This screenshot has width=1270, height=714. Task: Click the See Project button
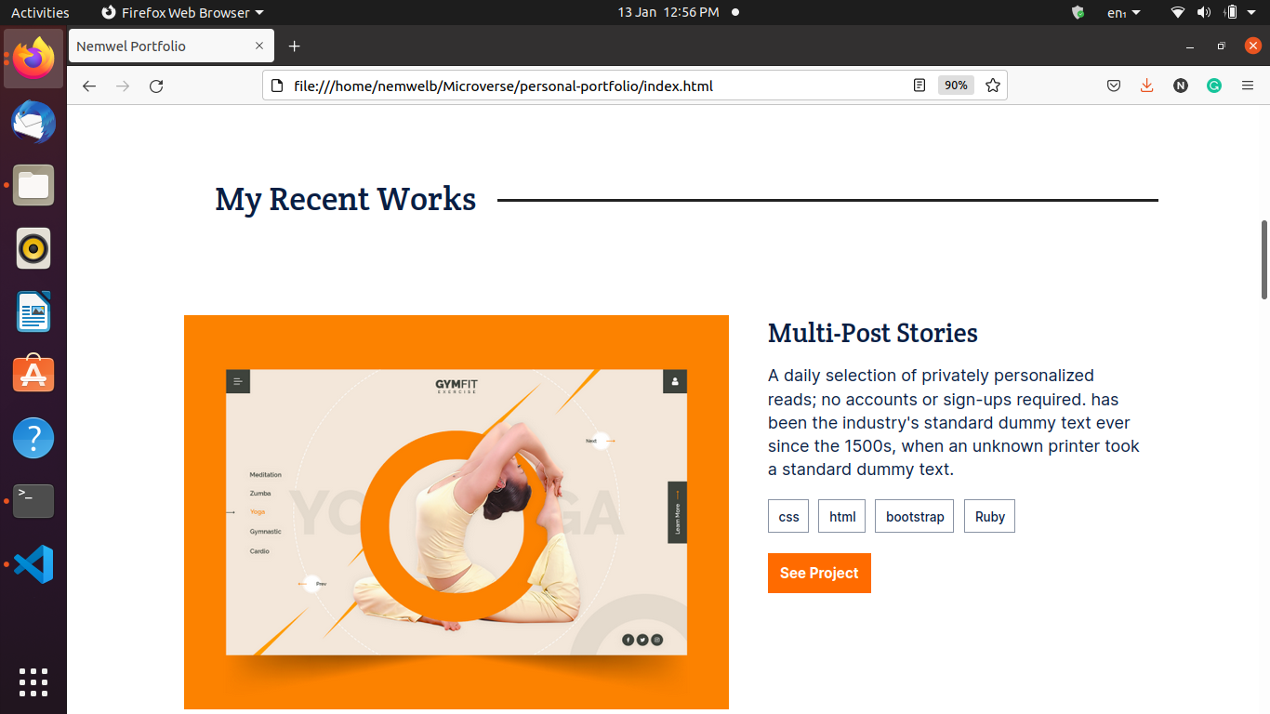(819, 573)
